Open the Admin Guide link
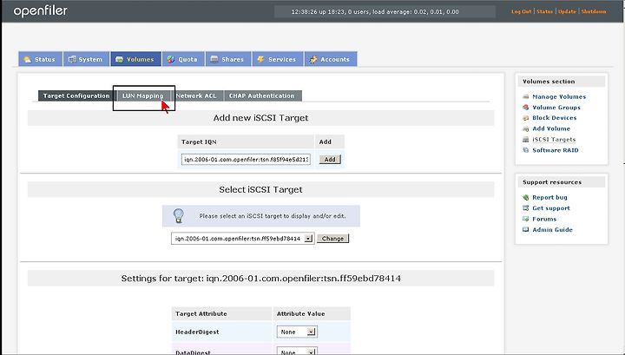This screenshot has height=355, width=625. click(x=552, y=229)
